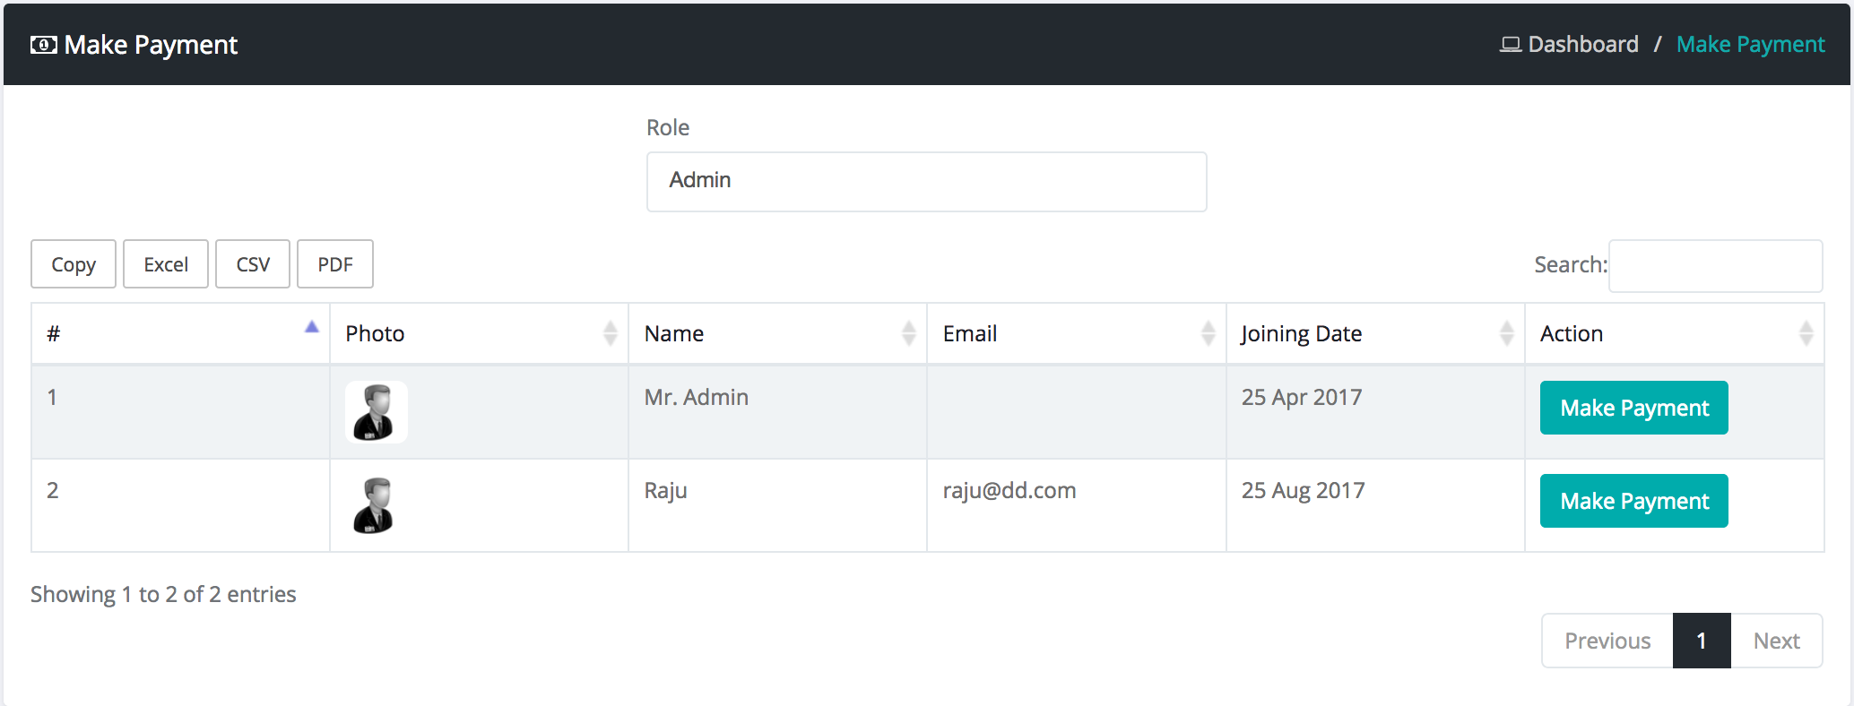
Task: Sort table by the # column arrow
Action: (311, 328)
